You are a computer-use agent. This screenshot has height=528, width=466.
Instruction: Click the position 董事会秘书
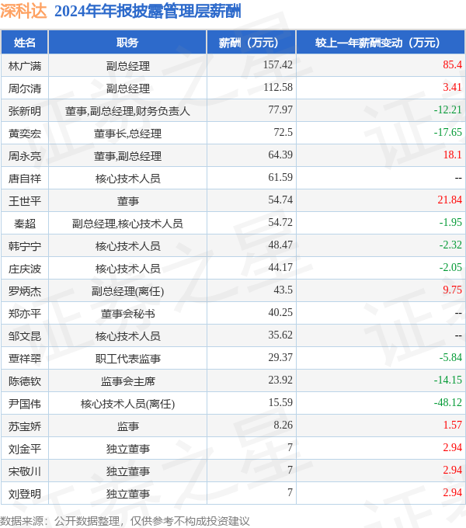[127, 314]
